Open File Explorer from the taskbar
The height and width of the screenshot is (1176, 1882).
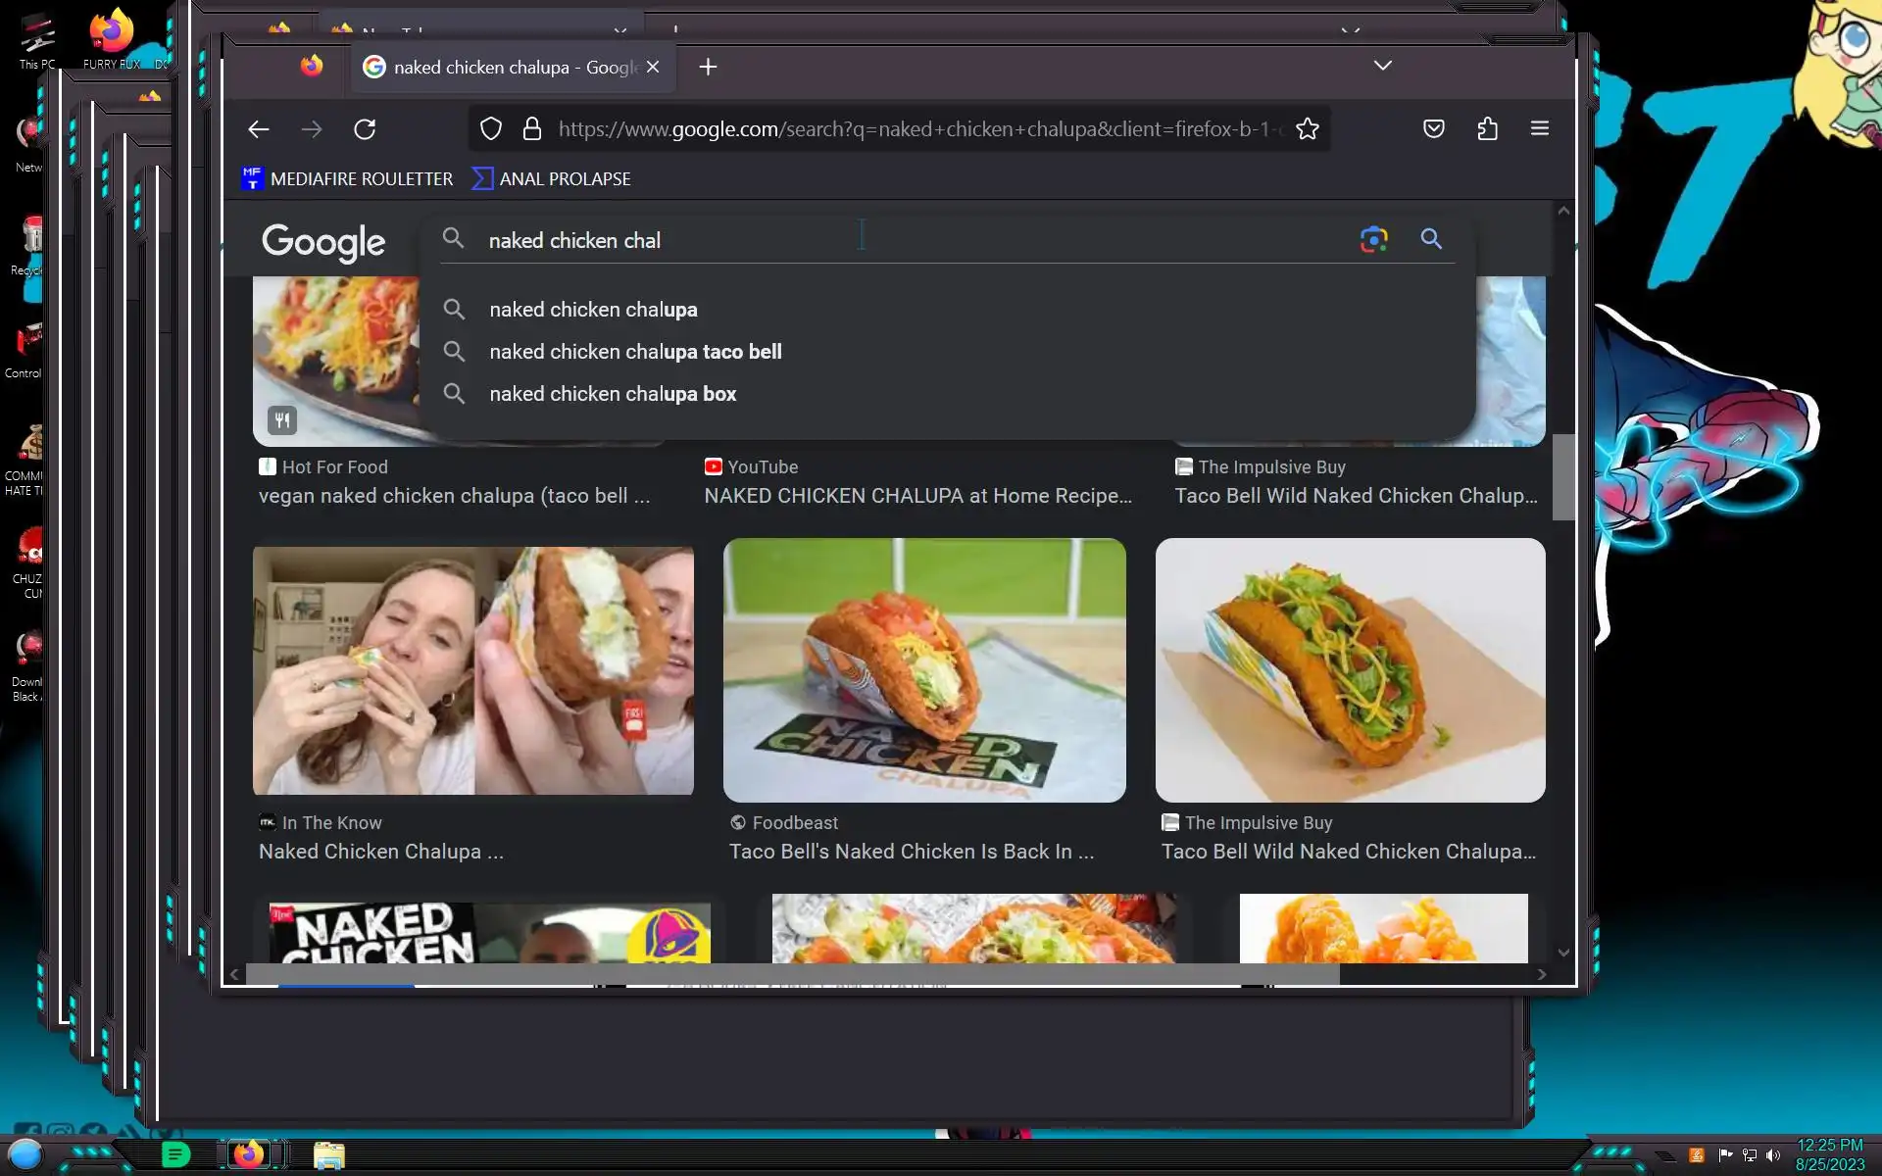click(x=328, y=1154)
